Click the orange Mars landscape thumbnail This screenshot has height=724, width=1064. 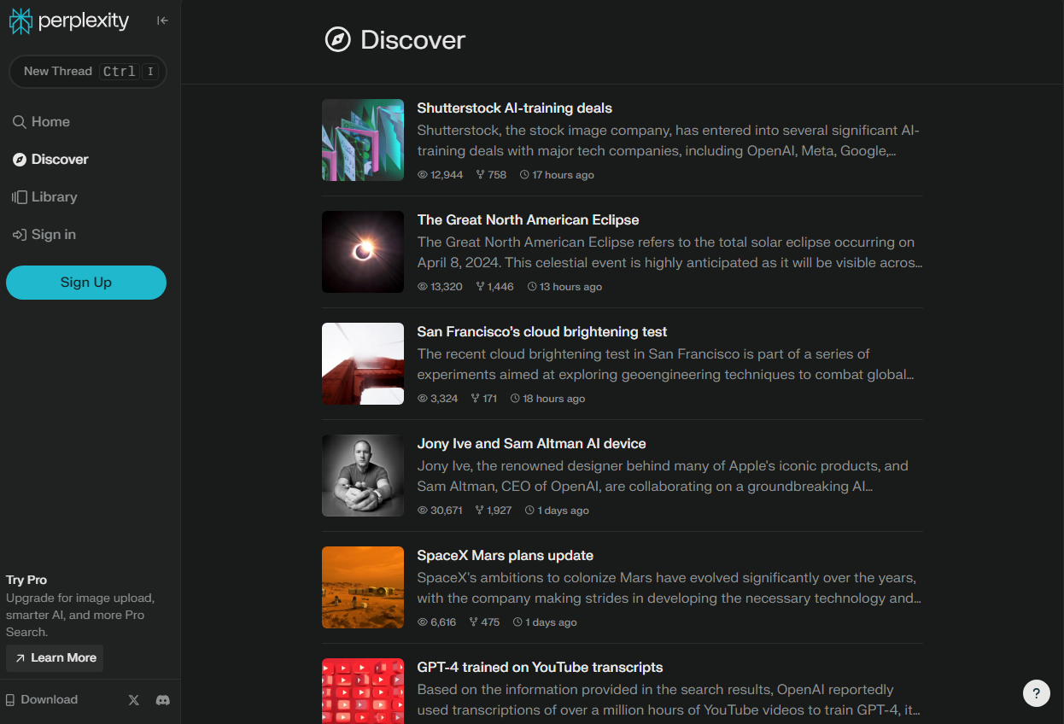[x=363, y=587]
